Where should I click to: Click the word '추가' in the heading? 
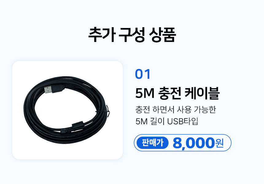click(102, 35)
